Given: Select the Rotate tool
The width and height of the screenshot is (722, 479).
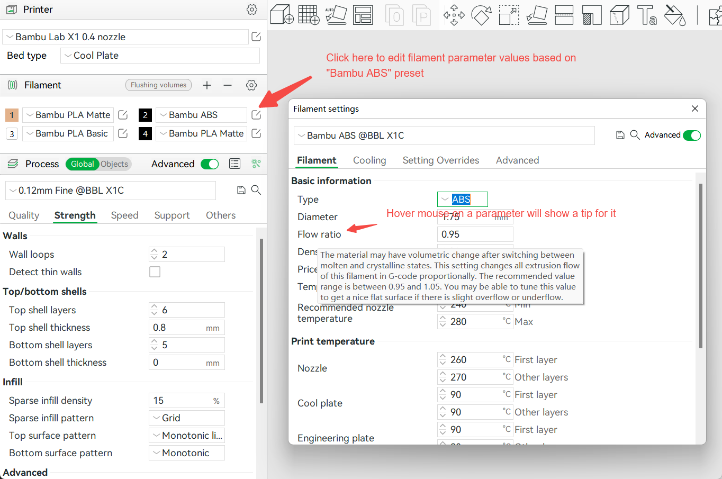Looking at the screenshot, I should 481,15.
